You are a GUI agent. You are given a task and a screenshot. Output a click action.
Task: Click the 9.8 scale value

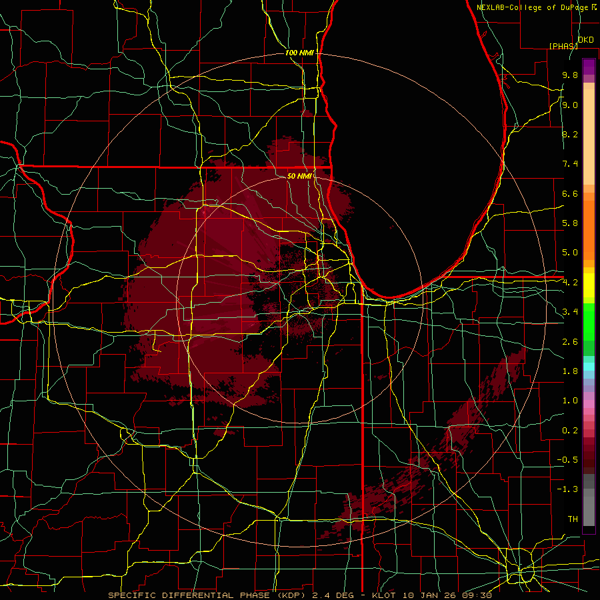[x=570, y=75]
